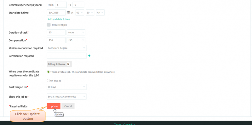Add certification with the plus icon

pyautogui.click(x=89, y=56)
